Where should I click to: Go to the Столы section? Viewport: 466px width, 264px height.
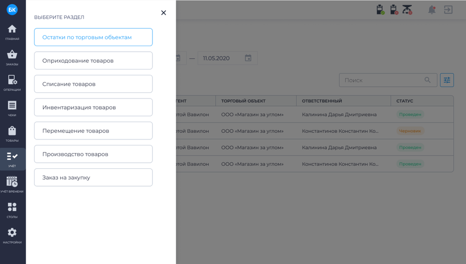[12, 210]
